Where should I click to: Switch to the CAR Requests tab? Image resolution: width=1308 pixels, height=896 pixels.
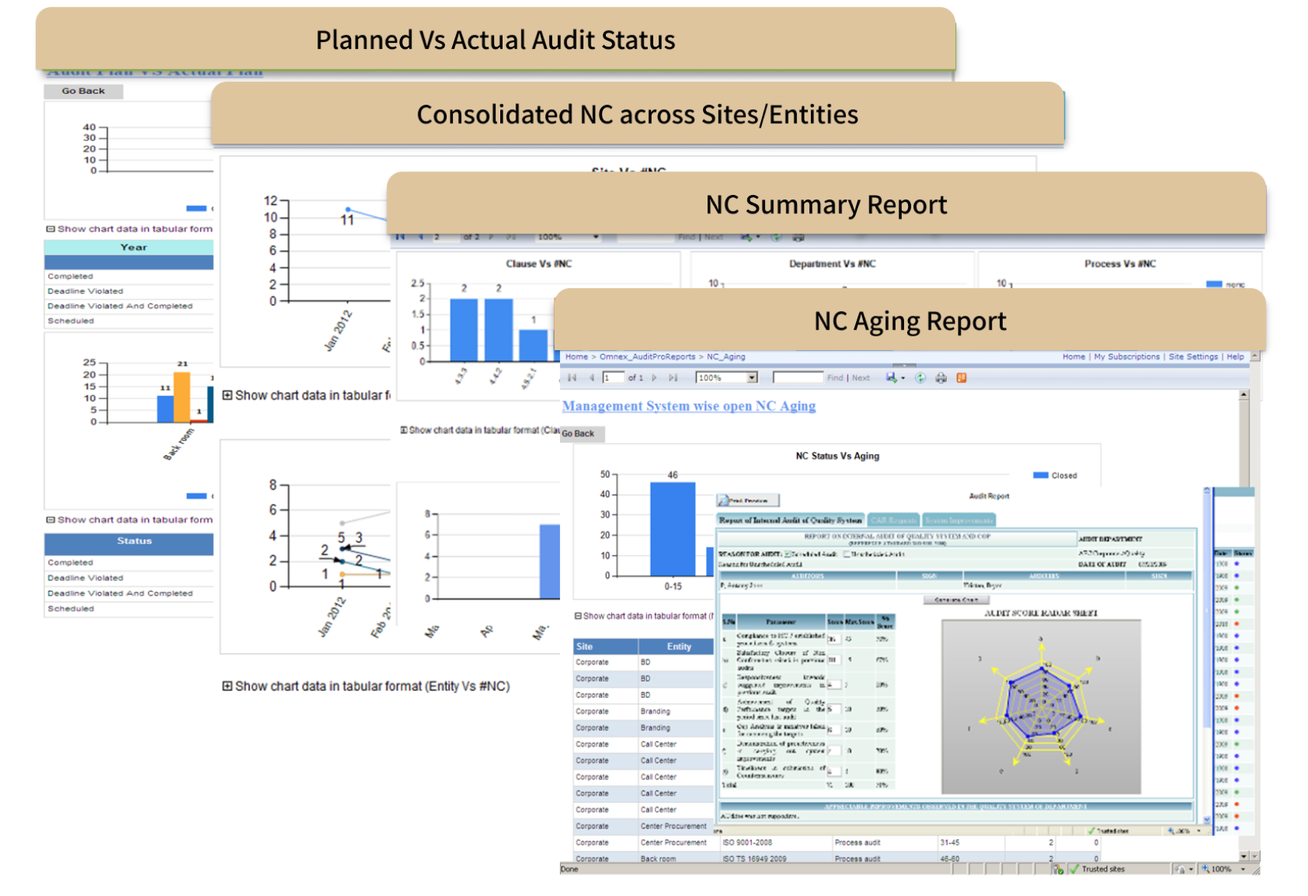pos(893,520)
